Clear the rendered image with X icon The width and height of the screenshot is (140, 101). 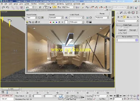tap(39, 22)
